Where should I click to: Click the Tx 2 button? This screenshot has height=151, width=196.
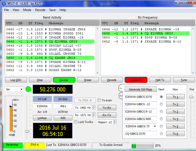click(175, 104)
